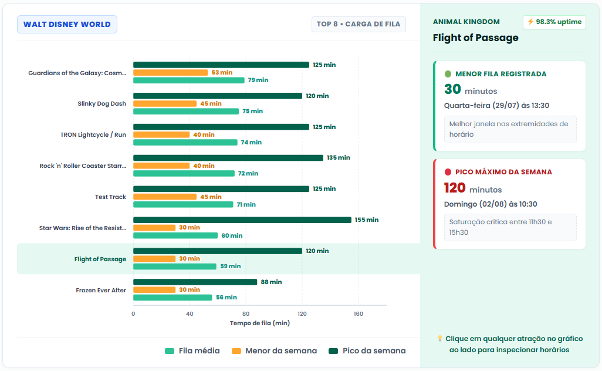This screenshot has height=371, width=602.
Task: Select Rock 'n' Roller Coaster label
Action: click(83, 166)
